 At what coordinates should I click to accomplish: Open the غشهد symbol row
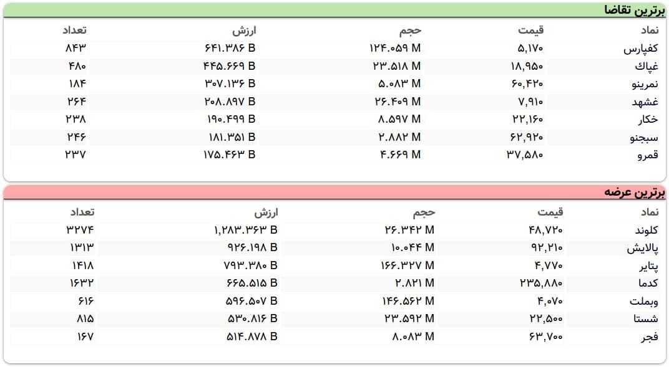click(x=646, y=102)
